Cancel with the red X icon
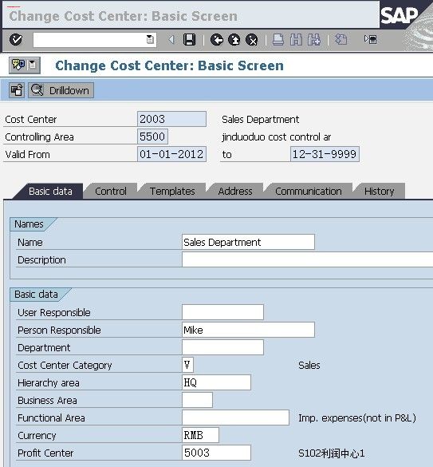This screenshot has width=433, height=467. pyautogui.click(x=252, y=40)
